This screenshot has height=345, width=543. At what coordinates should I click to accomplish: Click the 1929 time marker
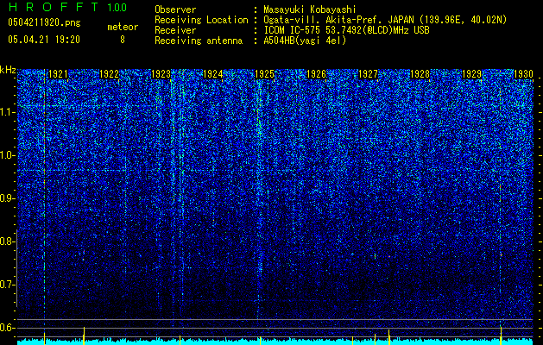coord(471,74)
